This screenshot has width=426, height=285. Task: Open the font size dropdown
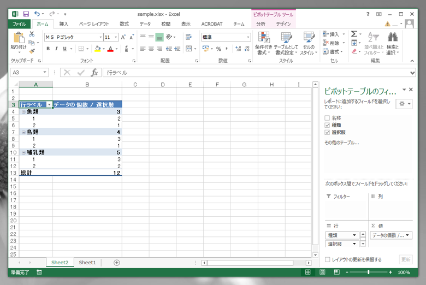[x=116, y=37]
